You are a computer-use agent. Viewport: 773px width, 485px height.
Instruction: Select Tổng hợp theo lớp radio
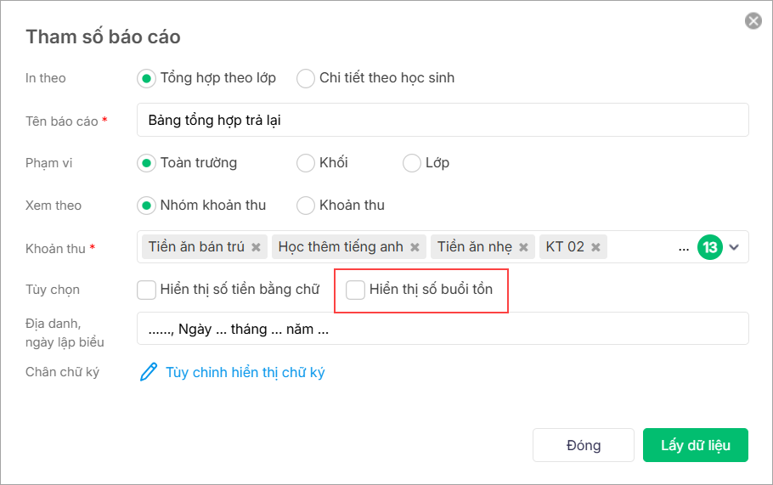coord(147,78)
